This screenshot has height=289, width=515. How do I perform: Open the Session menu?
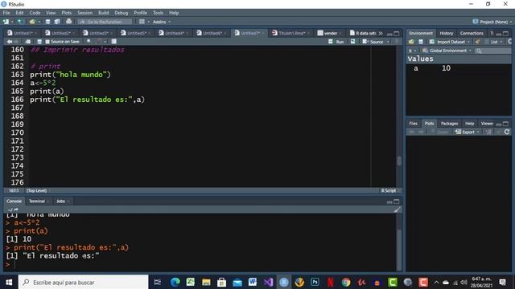84,13
